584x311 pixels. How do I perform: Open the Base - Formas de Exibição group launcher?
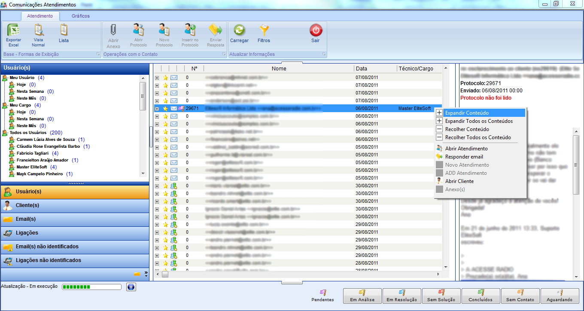98,55
